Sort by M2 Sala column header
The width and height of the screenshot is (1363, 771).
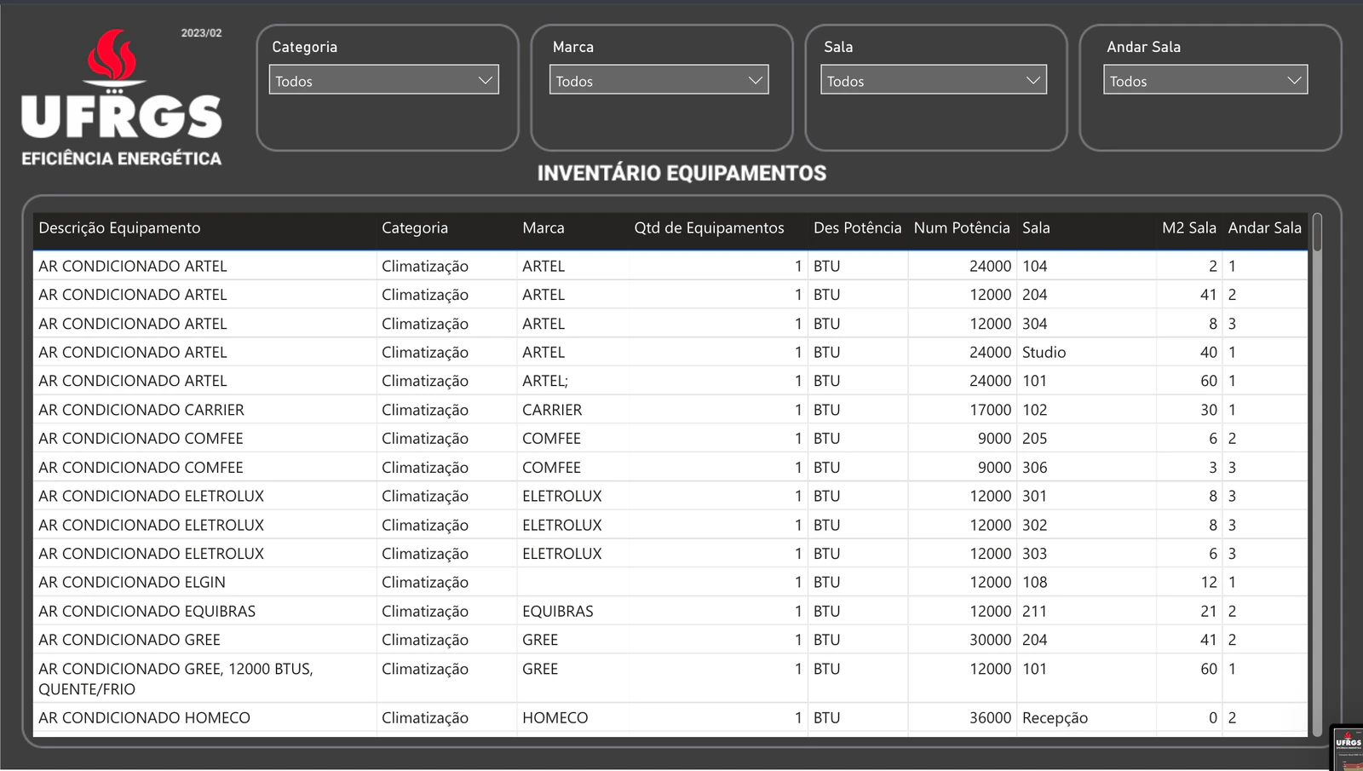pos(1189,227)
